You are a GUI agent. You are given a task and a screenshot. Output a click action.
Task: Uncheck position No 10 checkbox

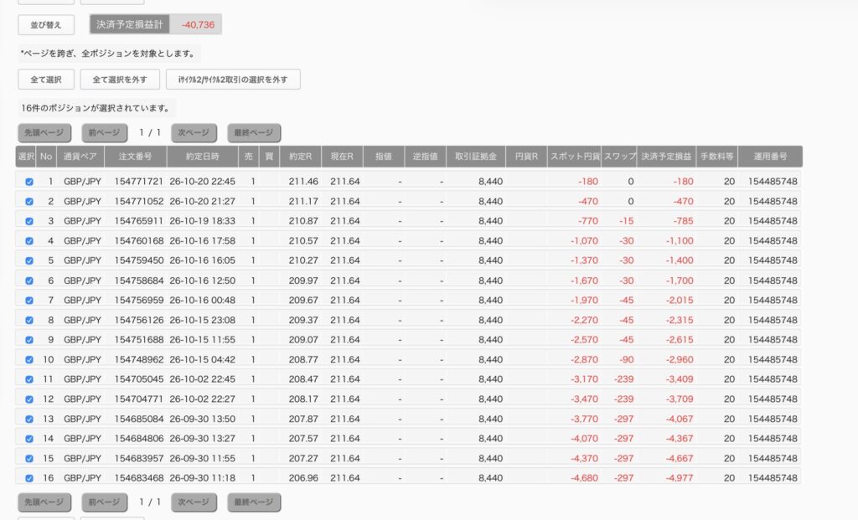click(x=29, y=359)
